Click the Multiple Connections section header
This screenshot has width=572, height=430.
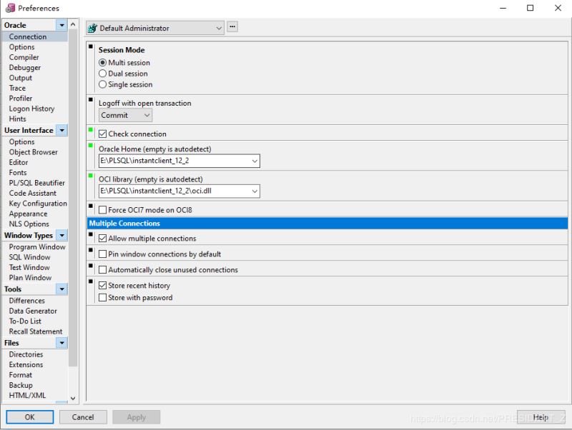click(327, 224)
